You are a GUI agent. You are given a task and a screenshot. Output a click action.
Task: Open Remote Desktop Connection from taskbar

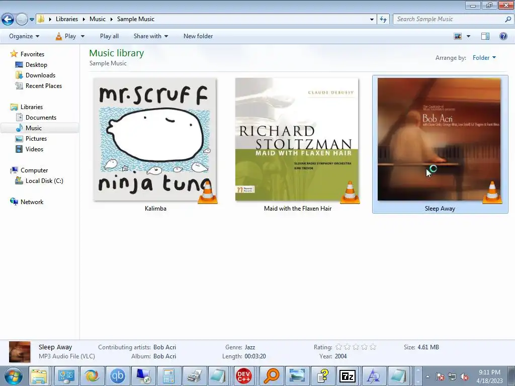[143, 376]
